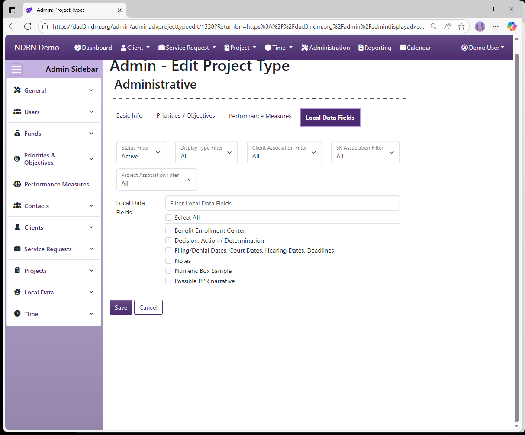Click the Priorities & Objectives target icon
The width and height of the screenshot is (525, 435).
17,159
